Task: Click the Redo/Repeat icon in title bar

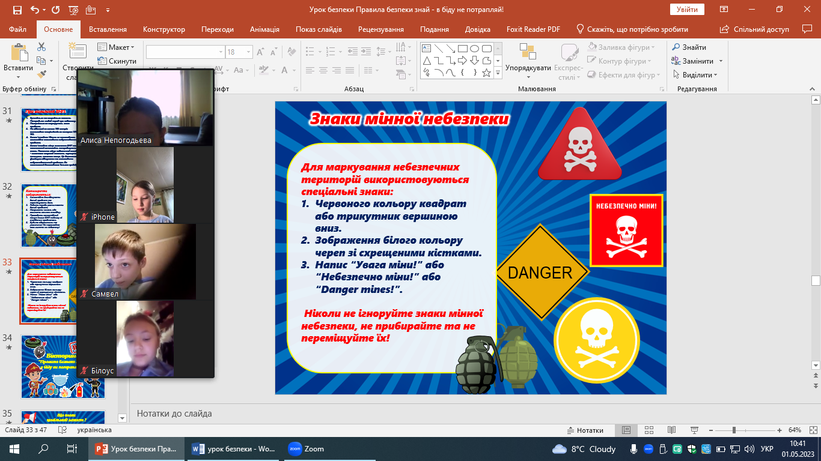Action: coord(55,10)
